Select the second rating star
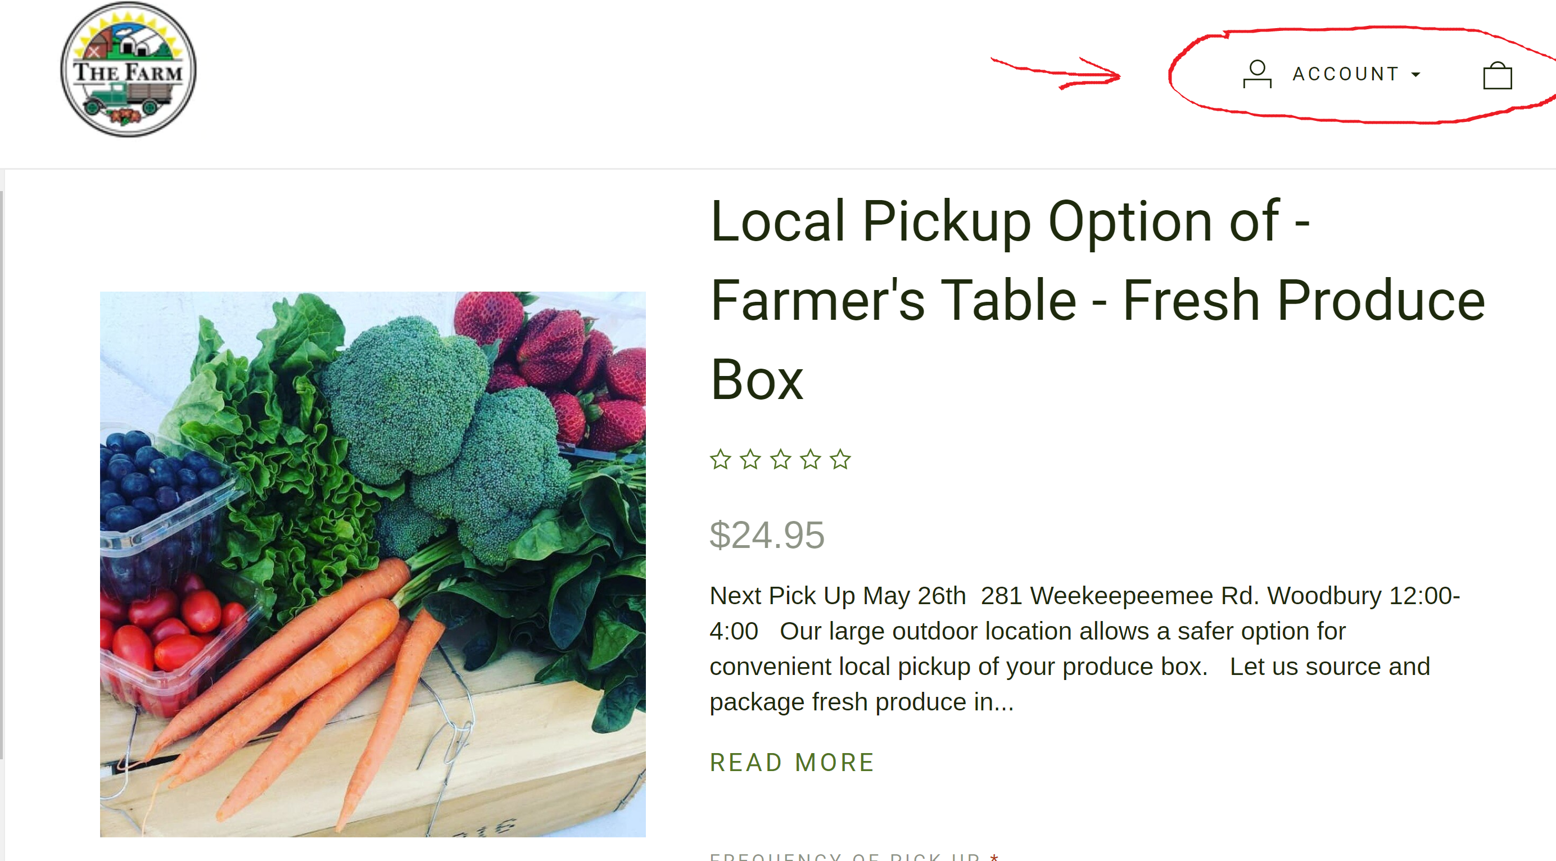The height and width of the screenshot is (861, 1556). [x=750, y=460]
